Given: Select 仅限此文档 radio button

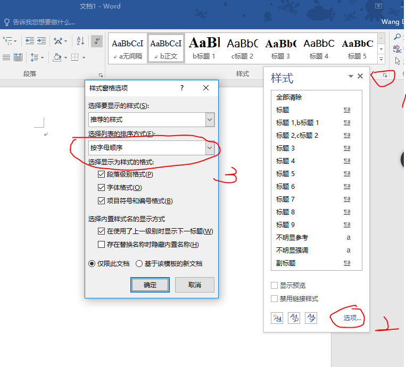Looking at the screenshot, I should point(92,264).
